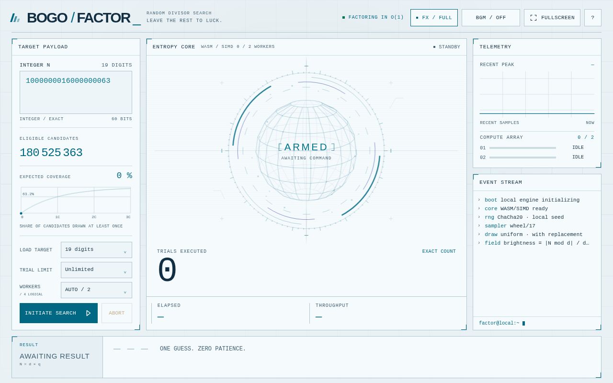
Task: Open help with the question mark button
Action: (x=592, y=18)
